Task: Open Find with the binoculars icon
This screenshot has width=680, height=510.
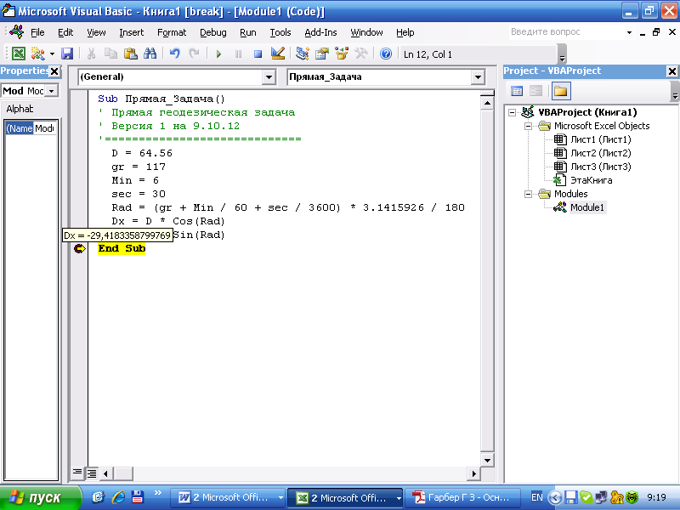Action: 150,54
